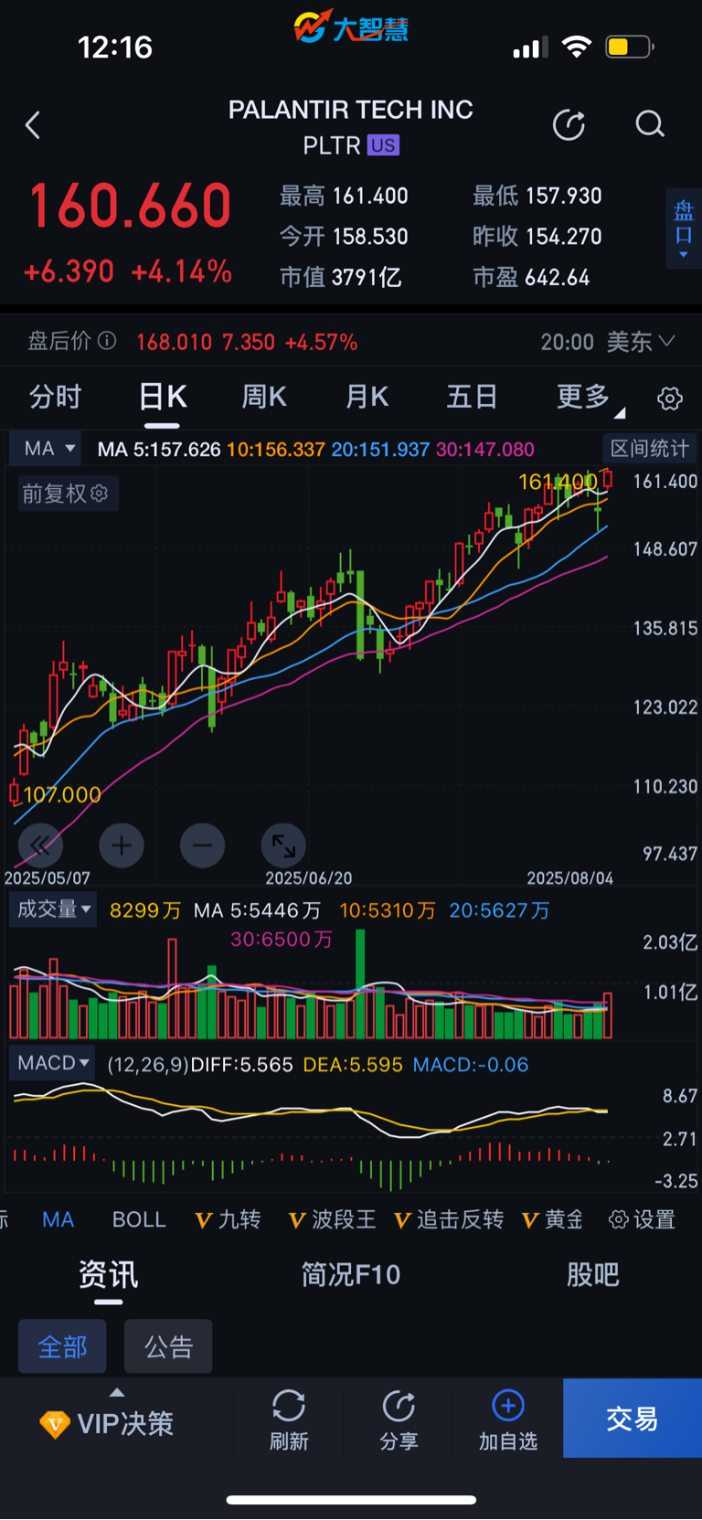Switch to 五日 tab

pyautogui.click(x=472, y=397)
